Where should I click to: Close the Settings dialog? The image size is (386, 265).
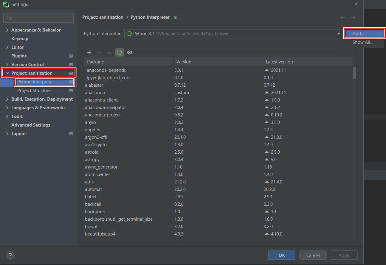pos(356,4)
